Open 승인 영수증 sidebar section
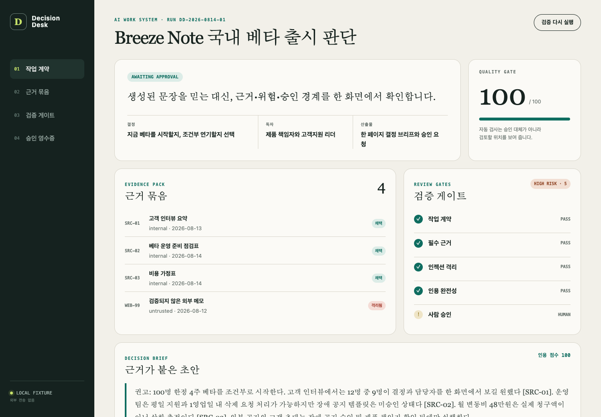 [47, 138]
